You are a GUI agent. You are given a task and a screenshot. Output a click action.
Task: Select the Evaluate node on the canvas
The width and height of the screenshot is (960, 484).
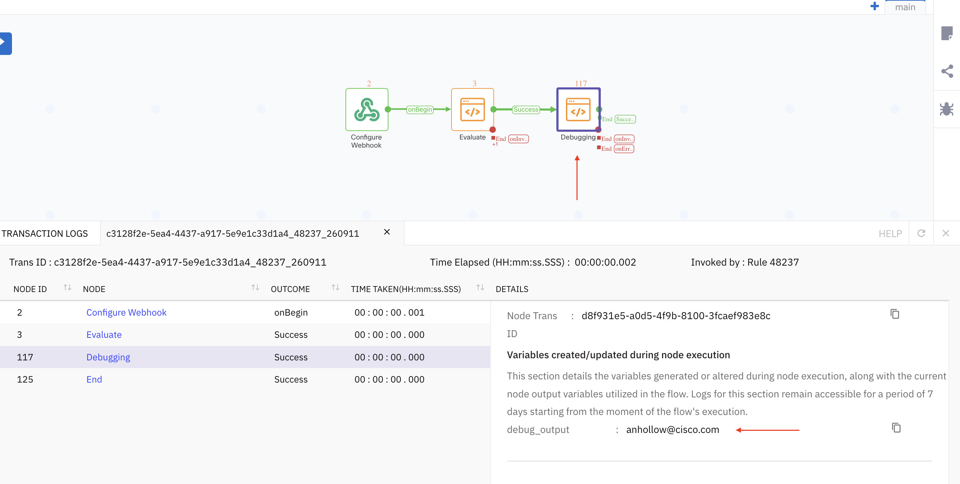pos(472,110)
